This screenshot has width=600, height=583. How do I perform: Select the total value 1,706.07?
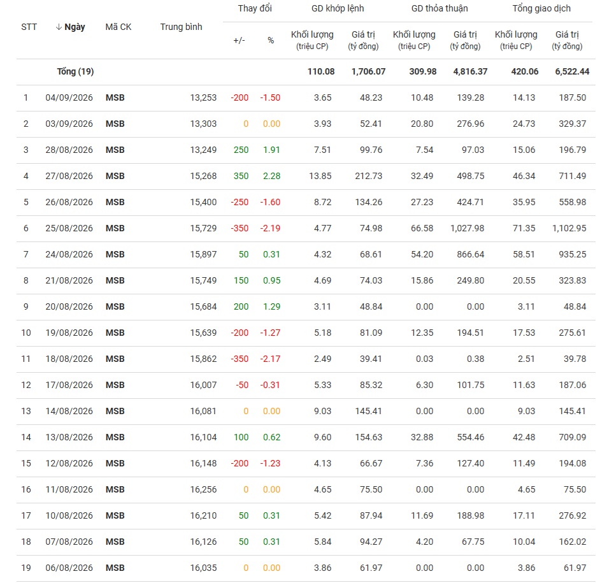coord(369,71)
